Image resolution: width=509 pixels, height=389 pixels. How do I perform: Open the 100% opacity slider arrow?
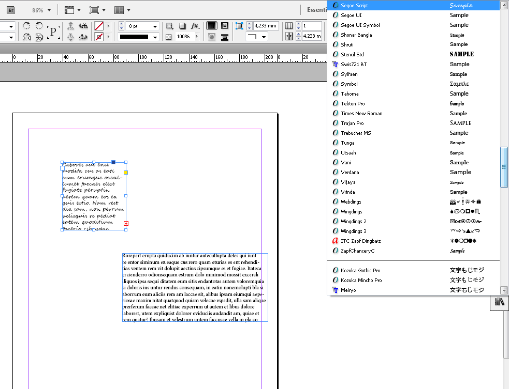(x=197, y=37)
